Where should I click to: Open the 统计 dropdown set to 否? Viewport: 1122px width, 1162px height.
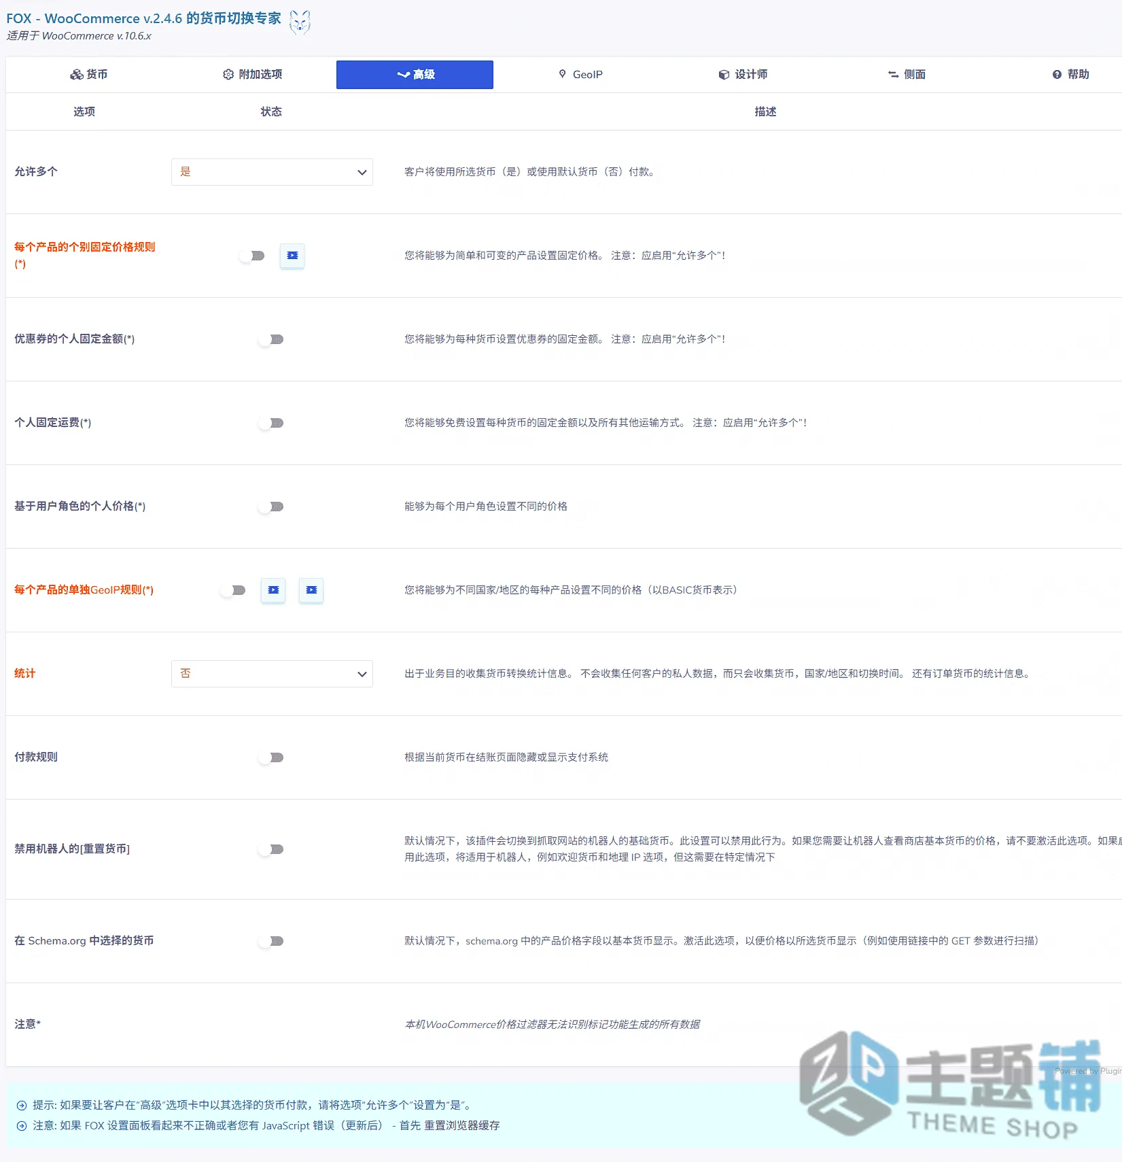272,674
